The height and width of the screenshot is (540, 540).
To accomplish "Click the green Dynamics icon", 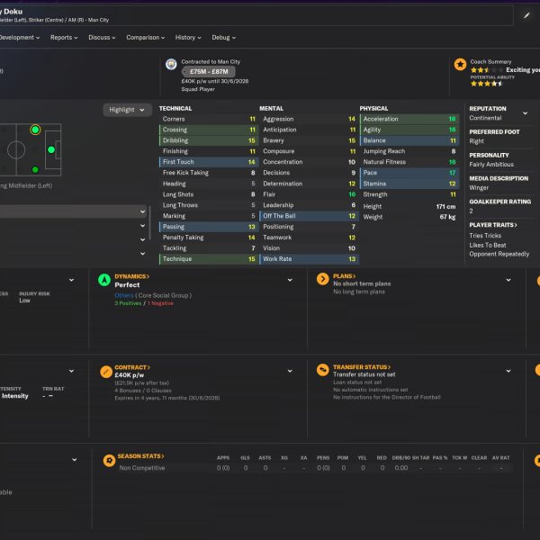I will click(104, 280).
